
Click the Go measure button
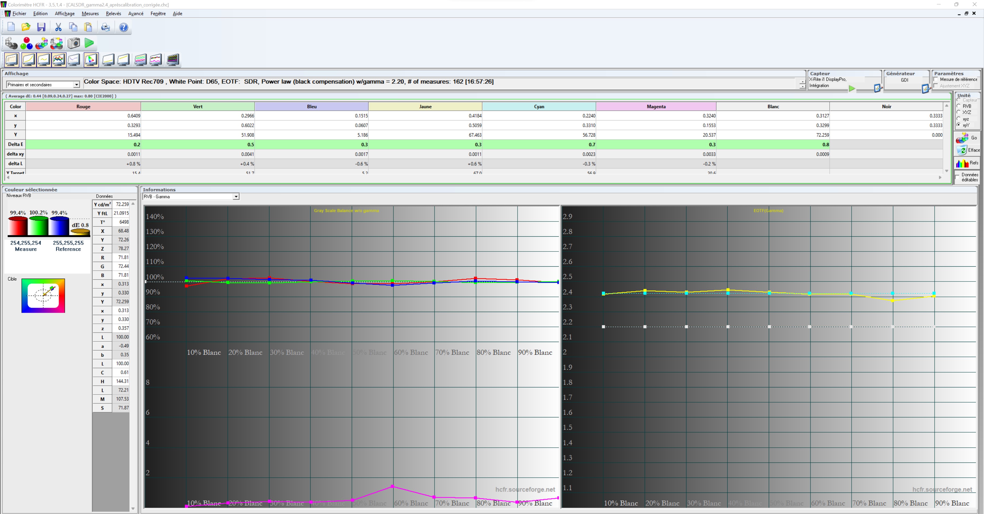pyautogui.click(x=967, y=138)
